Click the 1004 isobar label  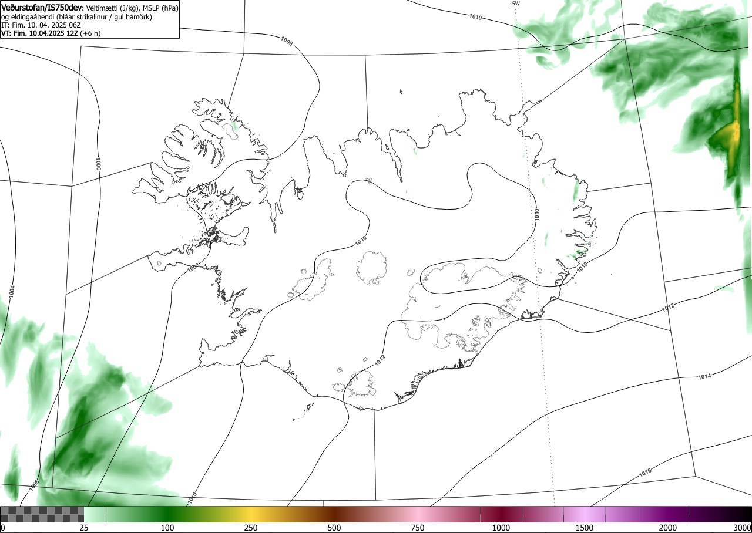[x=12, y=291]
